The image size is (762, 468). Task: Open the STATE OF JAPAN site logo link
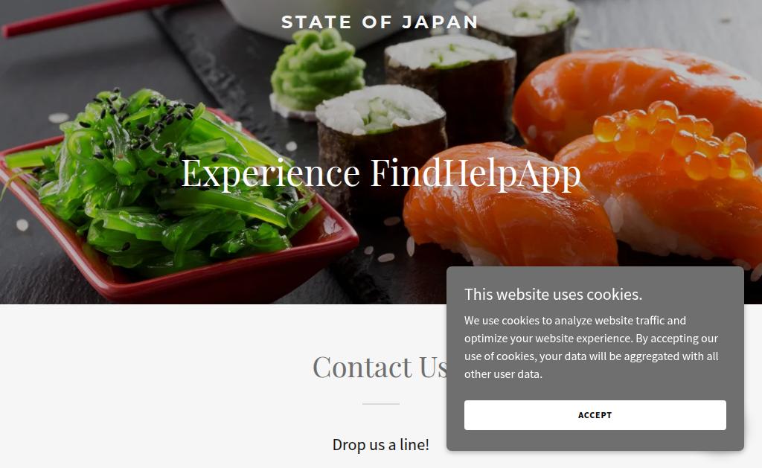coord(380,22)
